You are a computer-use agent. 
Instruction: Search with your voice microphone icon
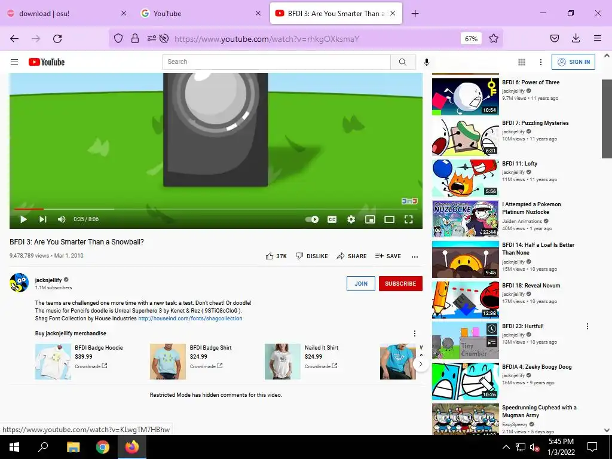[427, 62]
